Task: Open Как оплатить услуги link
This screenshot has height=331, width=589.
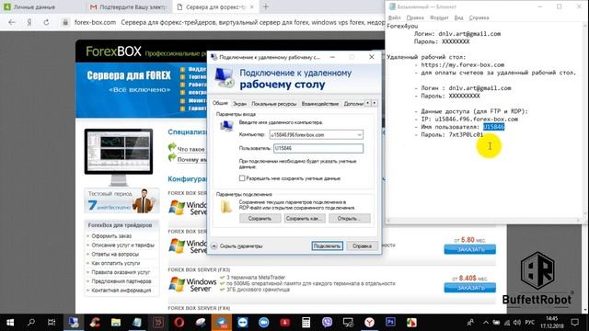Action: click(x=116, y=263)
